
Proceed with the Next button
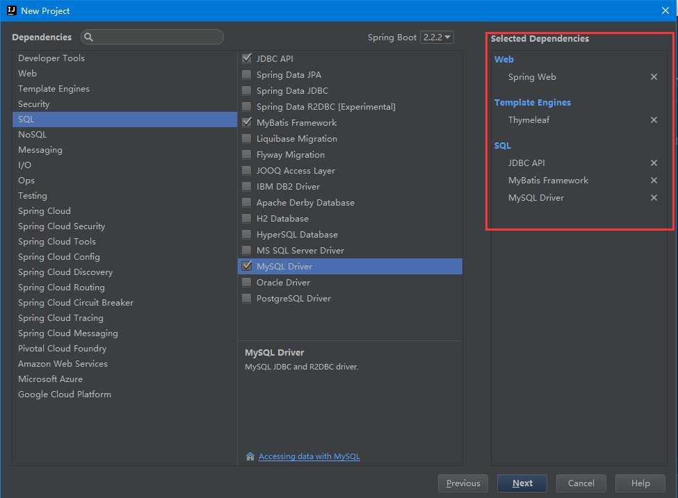click(522, 483)
